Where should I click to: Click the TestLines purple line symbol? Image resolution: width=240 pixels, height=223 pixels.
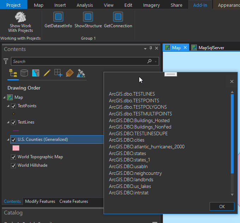(x=16, y=131)
